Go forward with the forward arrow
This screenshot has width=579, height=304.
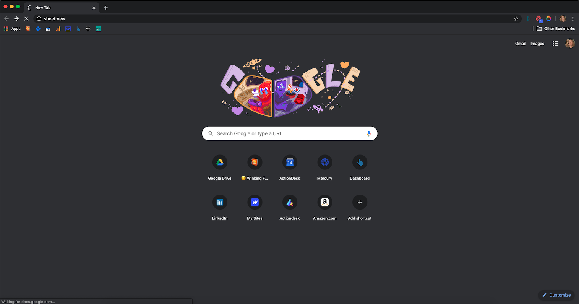point(16,19)
